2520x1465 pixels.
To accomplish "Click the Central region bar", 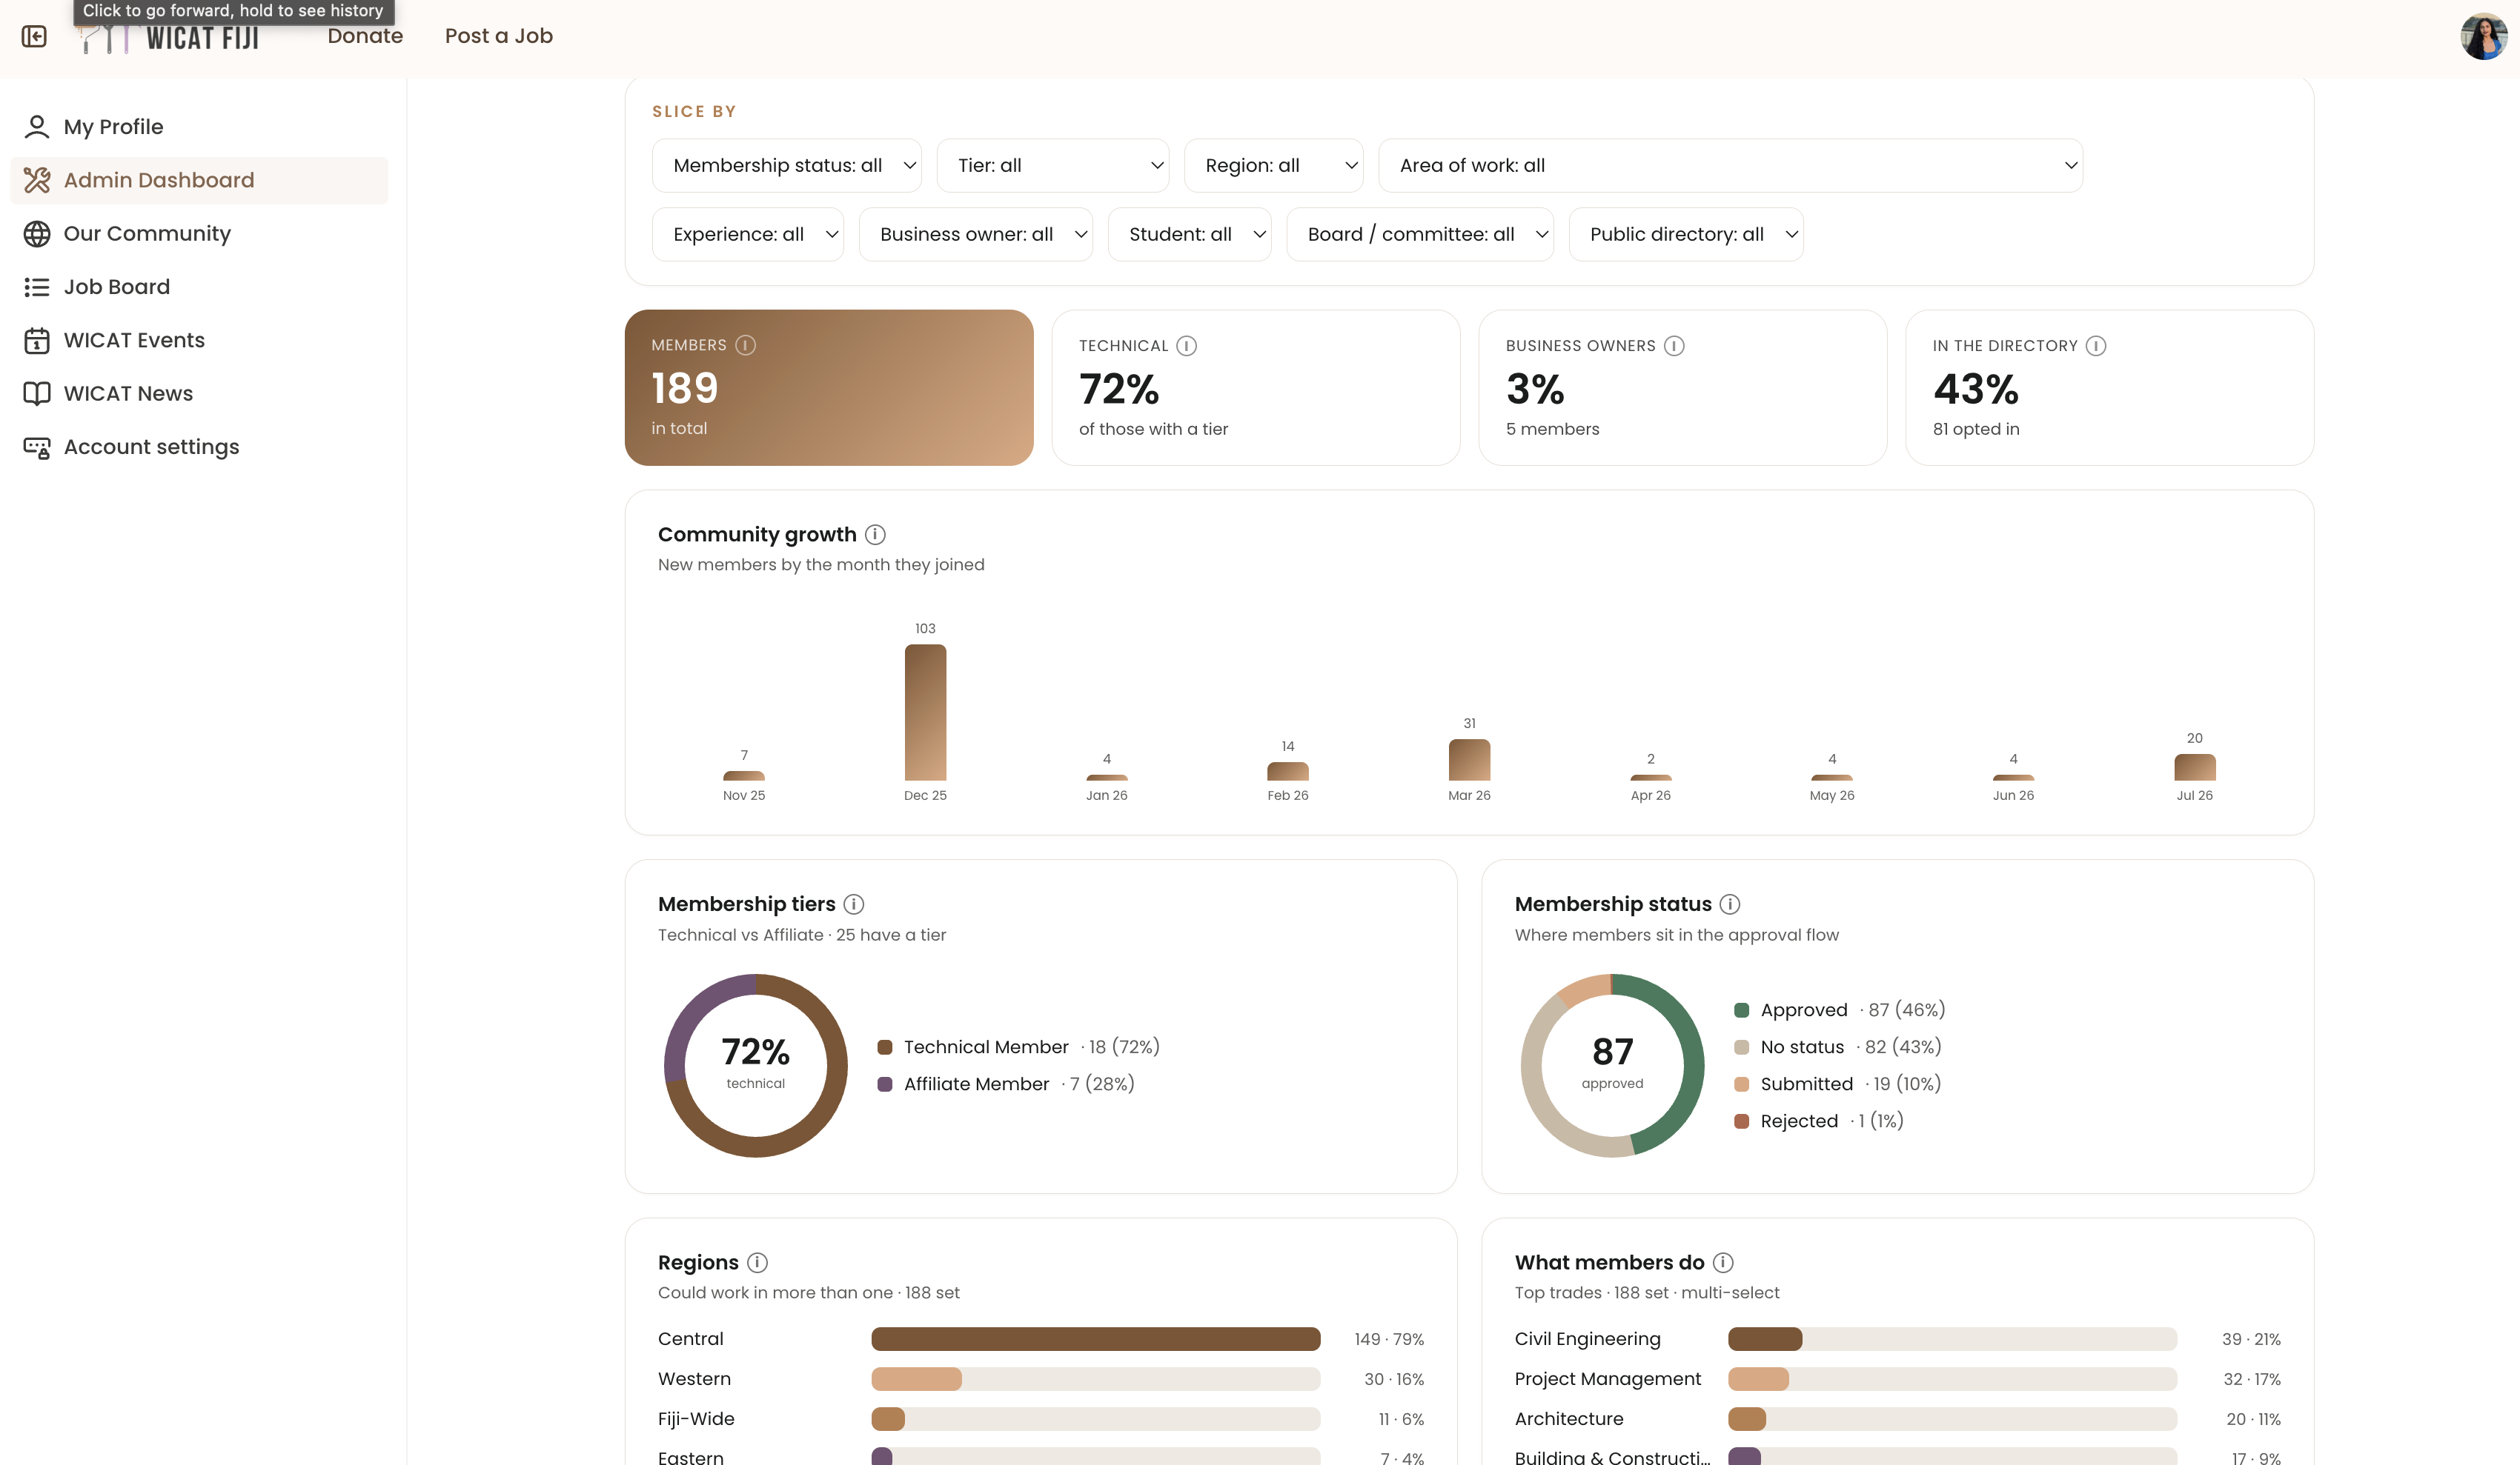I will pos(1096,1339).
